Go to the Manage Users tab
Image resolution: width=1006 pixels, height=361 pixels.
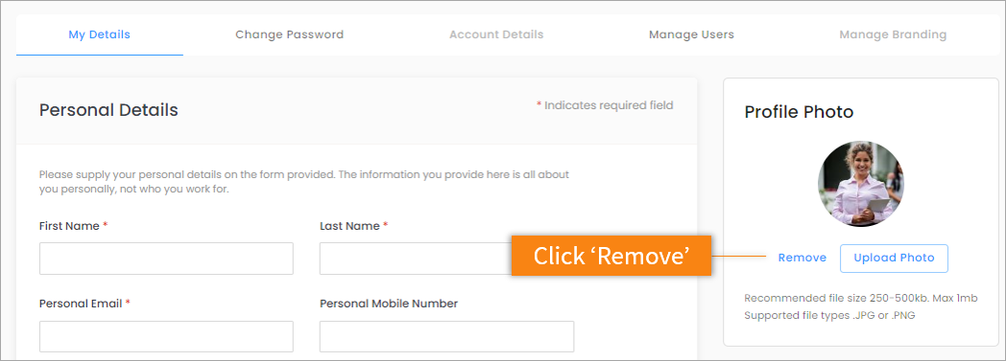(x=691, y=34)
